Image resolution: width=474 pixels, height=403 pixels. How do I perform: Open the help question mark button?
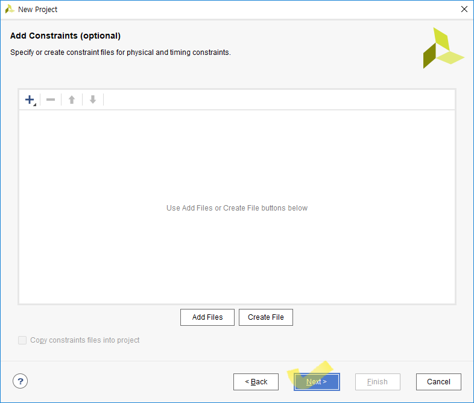[x=21, y=381]
